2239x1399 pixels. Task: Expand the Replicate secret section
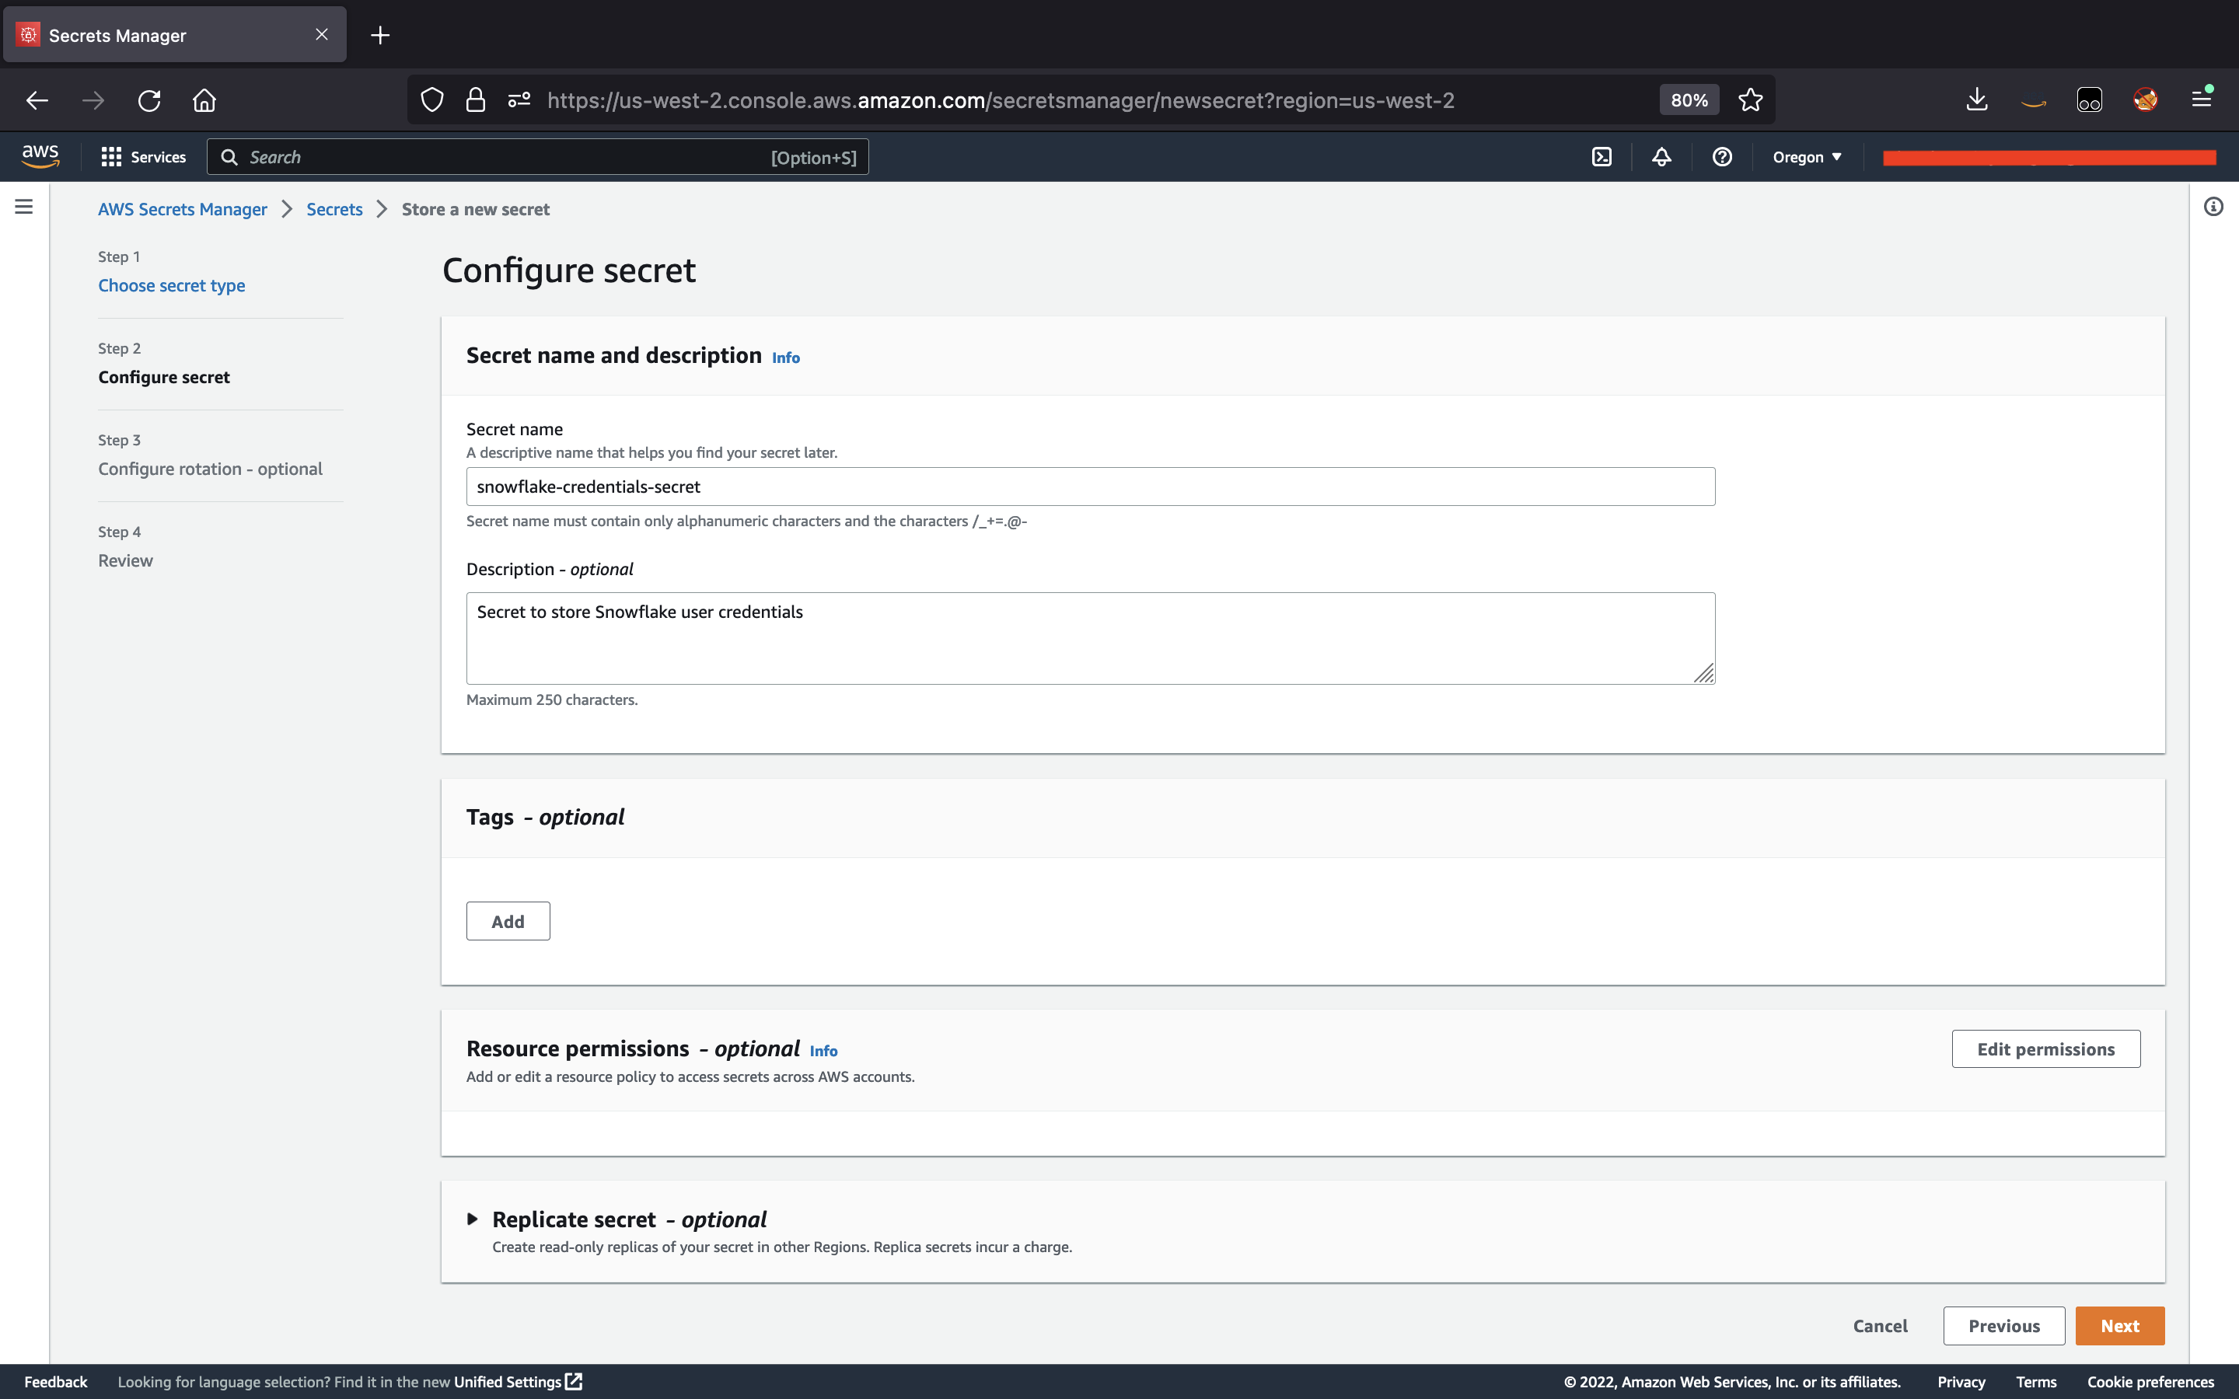[472, 1219]
